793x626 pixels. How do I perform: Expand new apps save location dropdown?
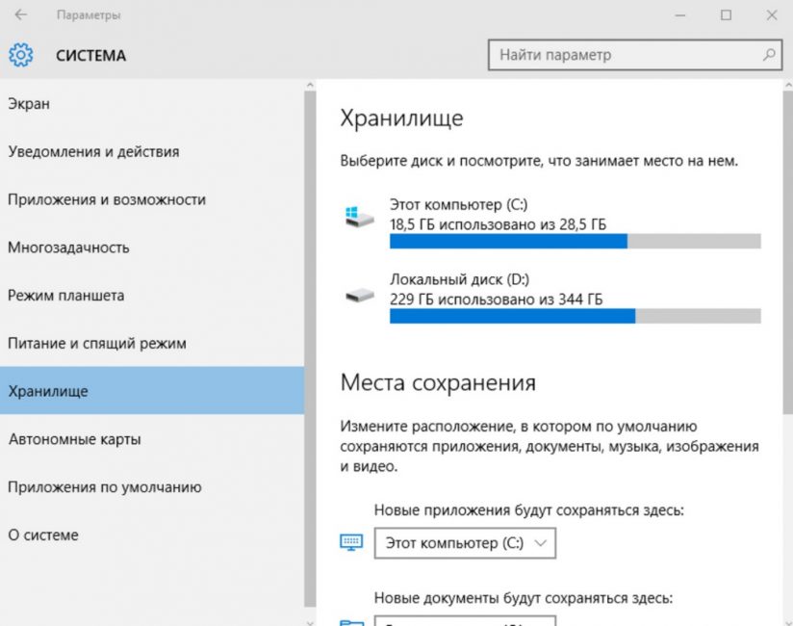click(465, 543)
